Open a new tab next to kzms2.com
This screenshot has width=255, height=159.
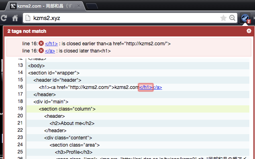pos(92,6)
